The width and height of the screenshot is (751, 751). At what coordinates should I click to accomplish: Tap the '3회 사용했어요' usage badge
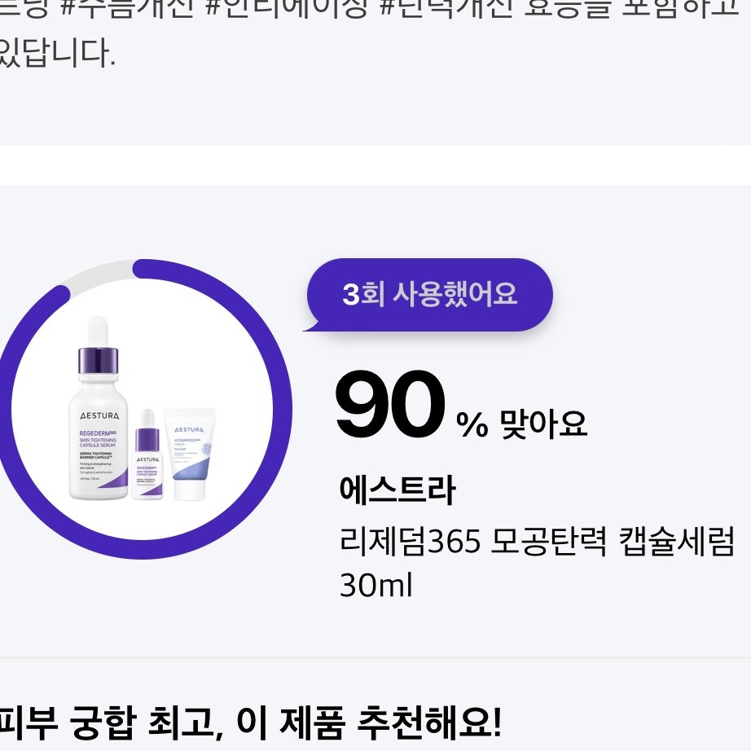tap(429, 295)
